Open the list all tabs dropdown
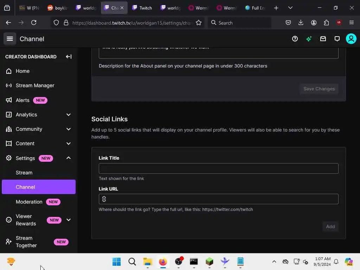This screenshot has height=270, width=360. (x=290, y=8)
